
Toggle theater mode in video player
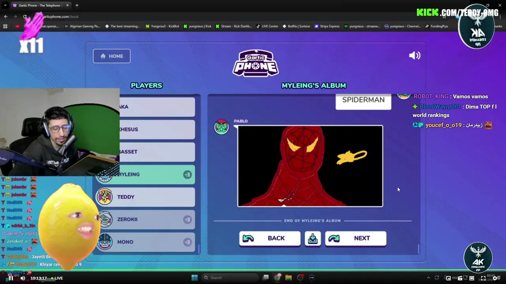[472, 278]
